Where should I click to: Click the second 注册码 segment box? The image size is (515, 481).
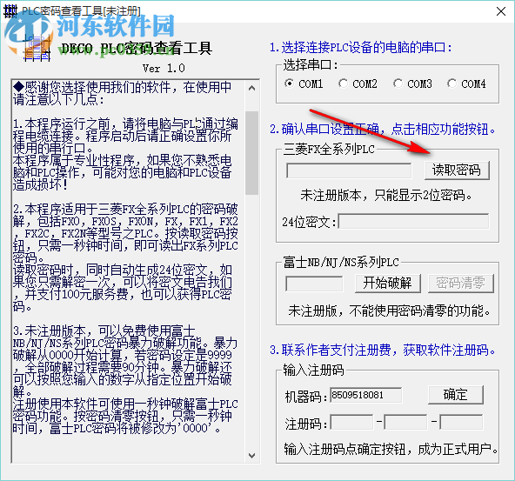click(405, 422)
